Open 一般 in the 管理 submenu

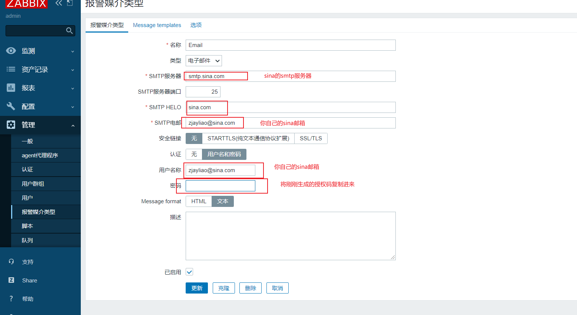[46, 141]
